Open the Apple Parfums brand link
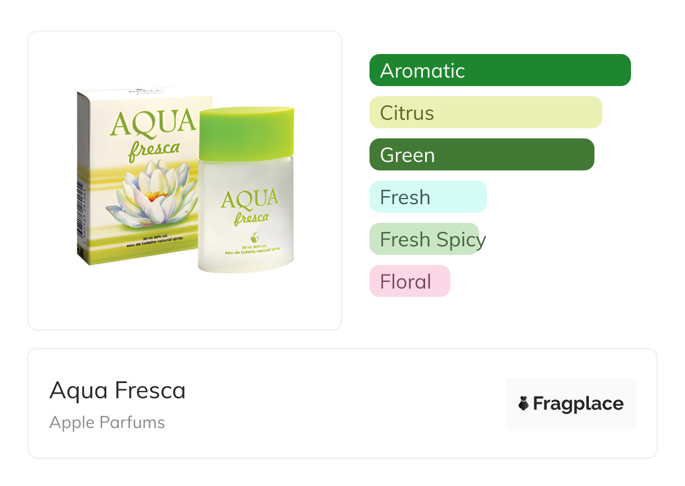 tap(107, 422)
